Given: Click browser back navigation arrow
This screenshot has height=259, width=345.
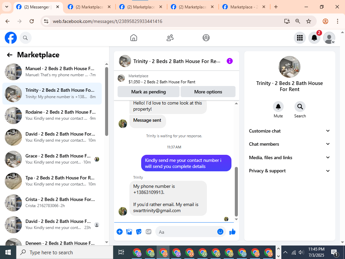Looking at the screenshot, I should (7, 21).
